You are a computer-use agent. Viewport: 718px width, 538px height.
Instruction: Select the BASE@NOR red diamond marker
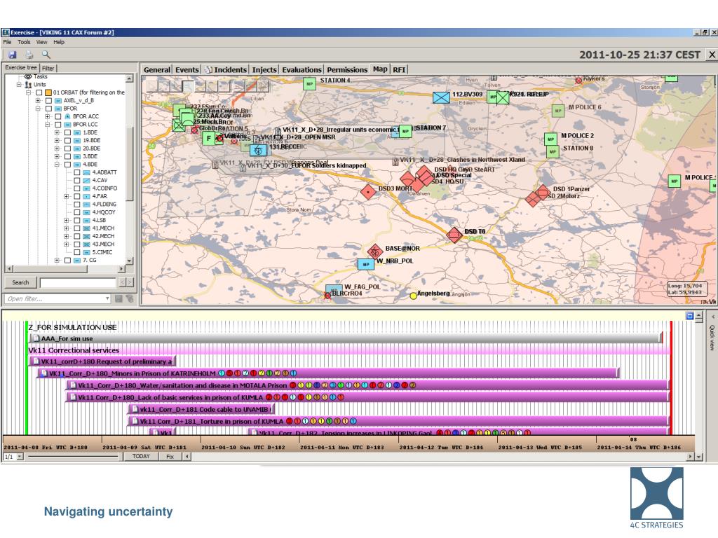pyautogui.click(x=375, y=251)
